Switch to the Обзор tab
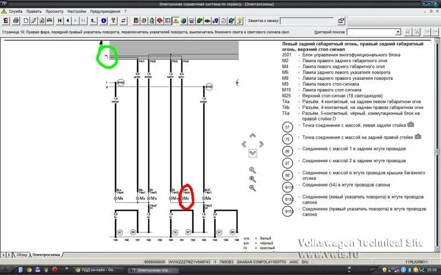The image size is (441, 275). (x=21, y=255)
